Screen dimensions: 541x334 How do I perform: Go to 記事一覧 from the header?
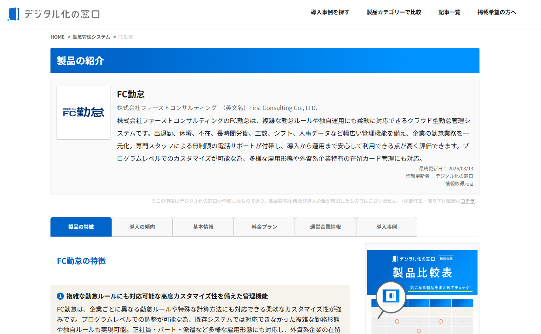coord(449,12)
